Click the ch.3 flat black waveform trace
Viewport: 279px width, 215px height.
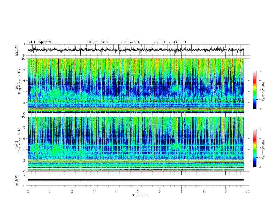pos(136,180)
